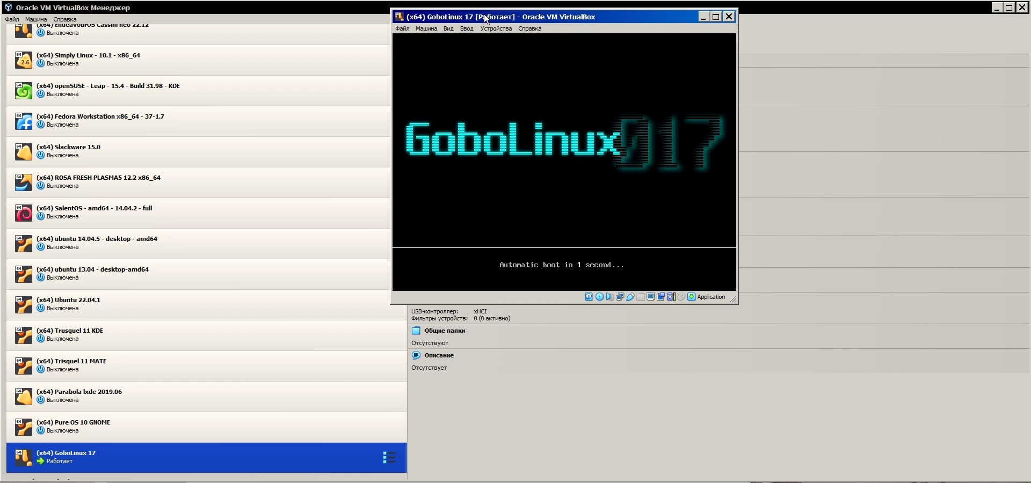The height and width of the screenshot is (483, 1031).
Task: Click the Общие папки folder icon
Action: coord(416,331)
